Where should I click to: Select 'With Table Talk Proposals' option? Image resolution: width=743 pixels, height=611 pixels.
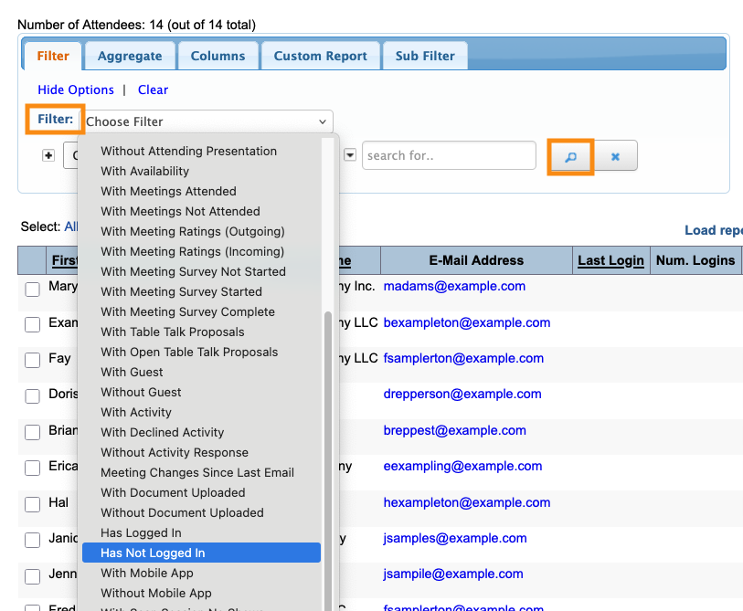201,332
